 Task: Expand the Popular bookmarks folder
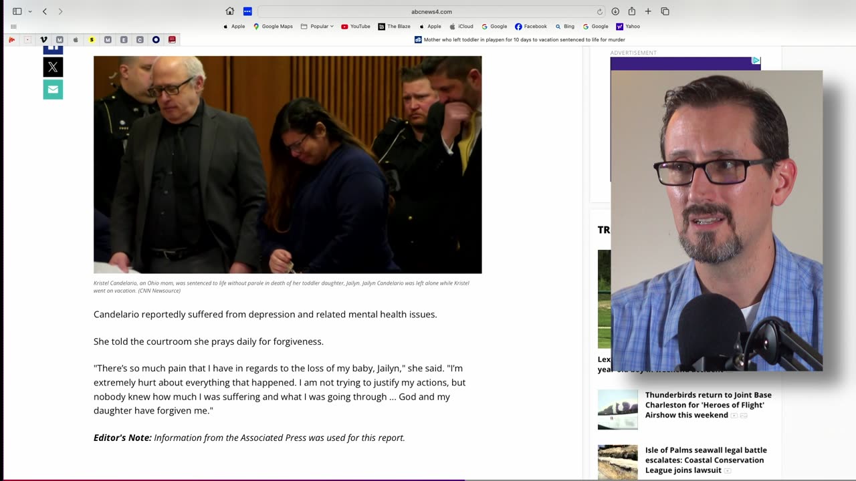[317, 27]
